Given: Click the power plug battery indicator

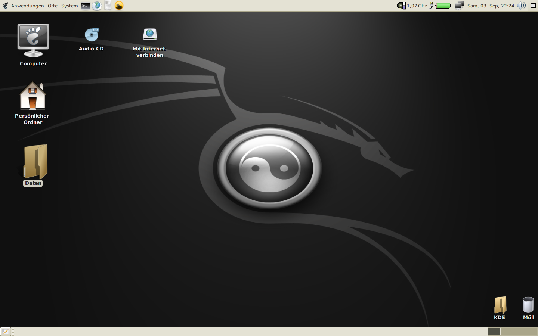Looking at the screenshot, I should [x=431, y=6].
